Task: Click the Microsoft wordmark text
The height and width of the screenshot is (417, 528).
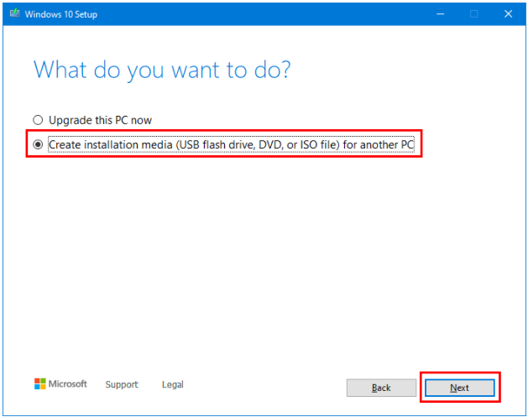Action: coord(67,384)
